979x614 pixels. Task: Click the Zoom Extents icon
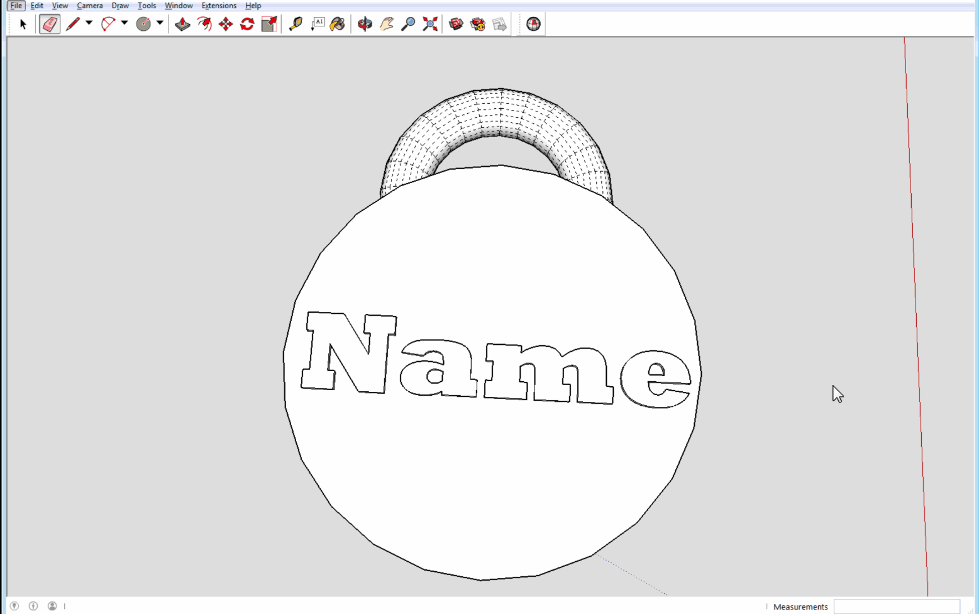430,25
